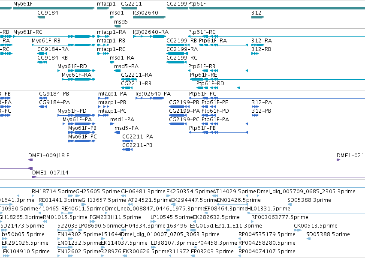The image size is (365, 258).
Task: Select transcript Myo61F-RB label
Action: 46,40
